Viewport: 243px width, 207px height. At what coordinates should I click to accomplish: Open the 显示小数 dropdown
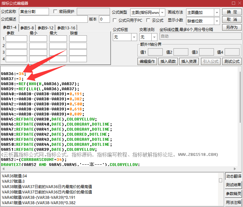[216, 21]
